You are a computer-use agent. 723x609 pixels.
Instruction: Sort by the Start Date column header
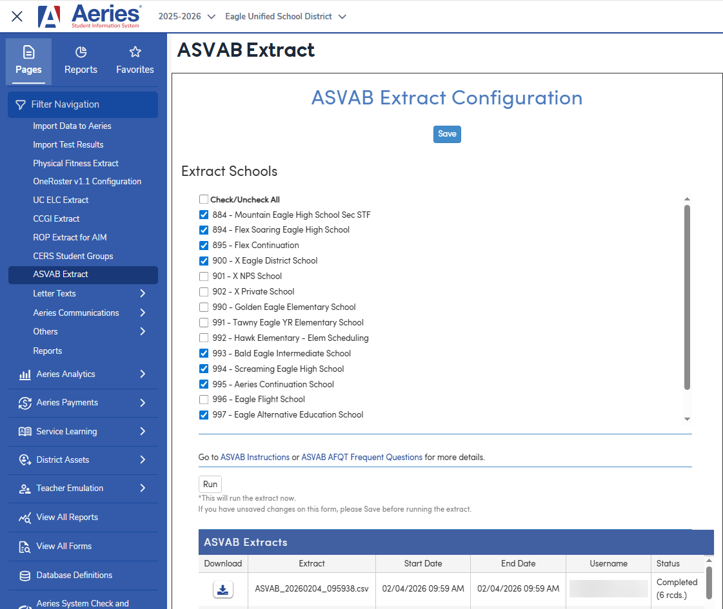423,564
